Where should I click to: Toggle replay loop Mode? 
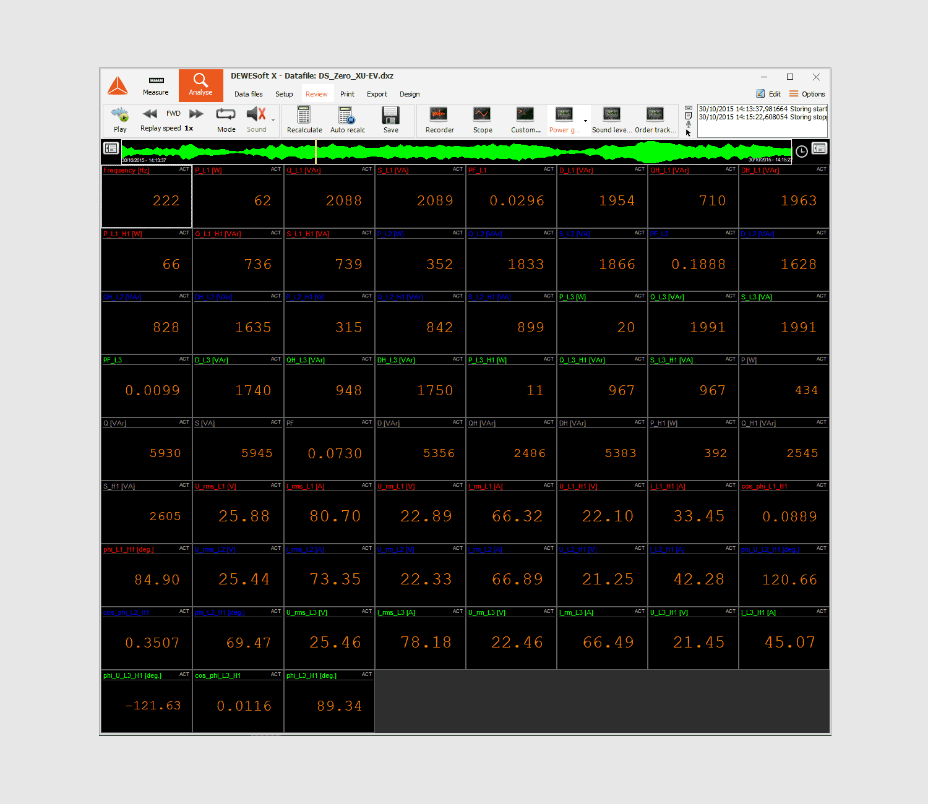(x=226, y=120)
